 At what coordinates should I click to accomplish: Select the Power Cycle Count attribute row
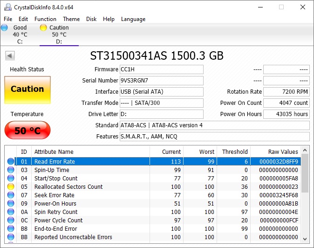(x=153, y=220)
